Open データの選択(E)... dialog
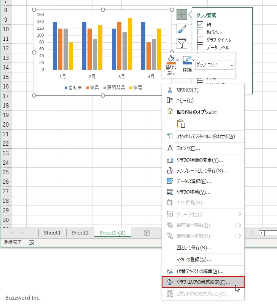 click(x=203, y=181)
